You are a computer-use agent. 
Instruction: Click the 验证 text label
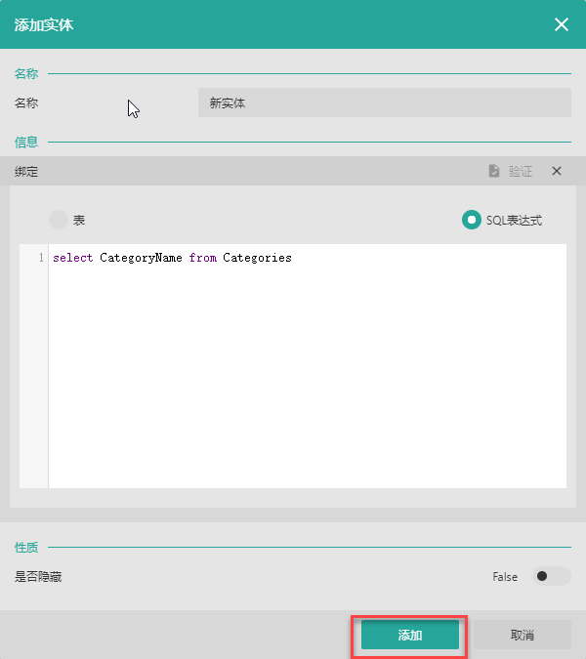click(x=521, y=171)
